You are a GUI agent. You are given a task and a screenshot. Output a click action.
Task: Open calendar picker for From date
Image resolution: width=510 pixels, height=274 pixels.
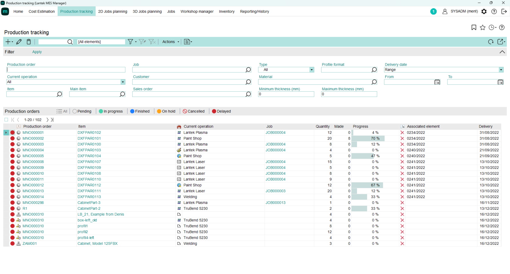(437, 82)
